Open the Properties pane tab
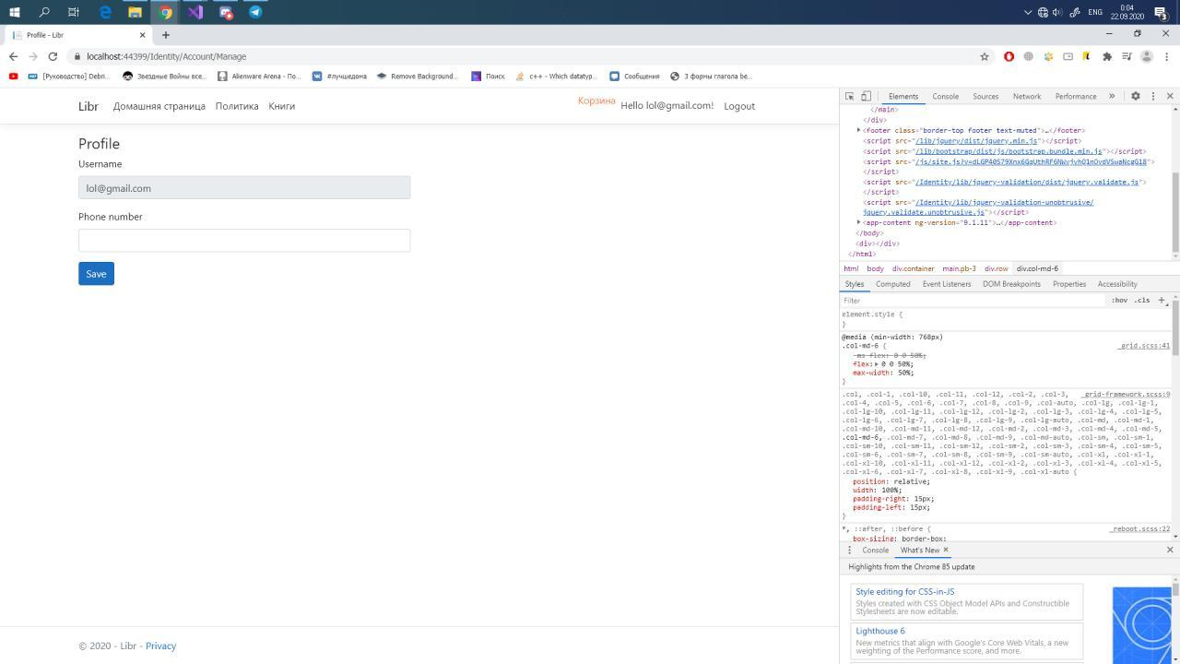 pos(1069,284)
